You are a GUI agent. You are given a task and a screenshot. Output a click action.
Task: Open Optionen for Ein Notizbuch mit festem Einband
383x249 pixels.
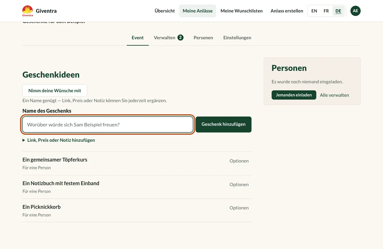[239, 185]
